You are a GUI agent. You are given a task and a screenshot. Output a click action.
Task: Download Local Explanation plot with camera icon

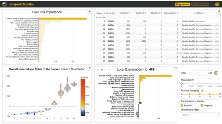[98, 70]
